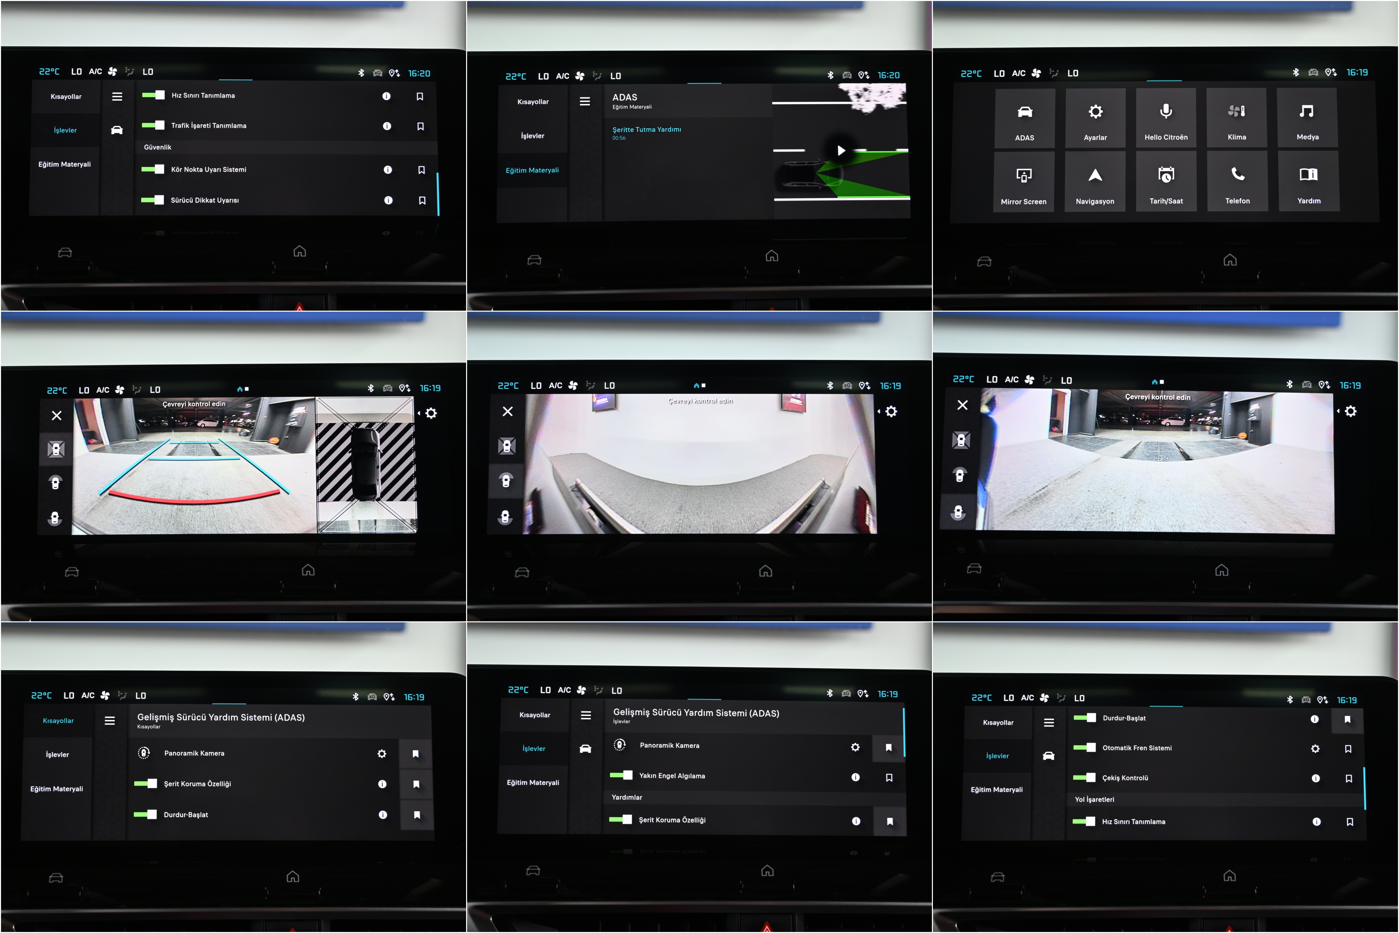The width and height of the screenshot is (1399, 933).
Task: Bookmark Trafik İşareti Tanımlama
Action: tap(421, 126)
